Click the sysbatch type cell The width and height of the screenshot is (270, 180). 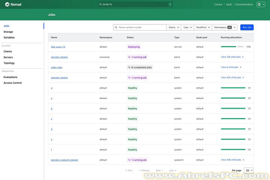[x=179, y=160]
